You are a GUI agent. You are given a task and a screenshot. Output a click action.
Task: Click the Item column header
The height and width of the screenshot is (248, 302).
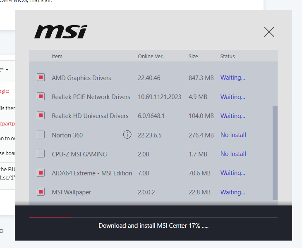(57, 56)
